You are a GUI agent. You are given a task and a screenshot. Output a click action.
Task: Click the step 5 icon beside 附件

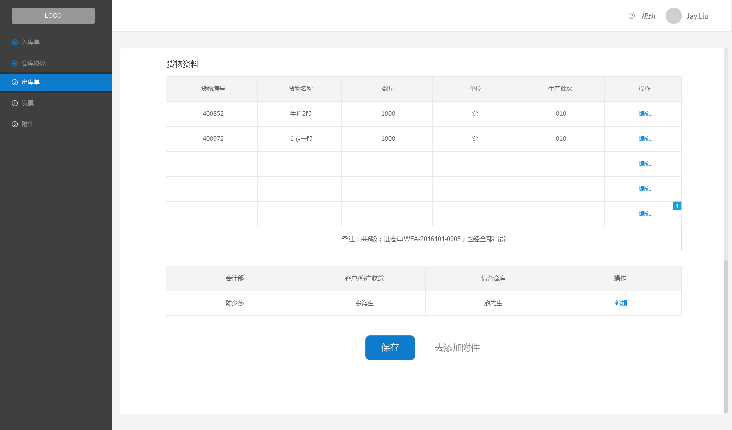click(x=15, y=124)
